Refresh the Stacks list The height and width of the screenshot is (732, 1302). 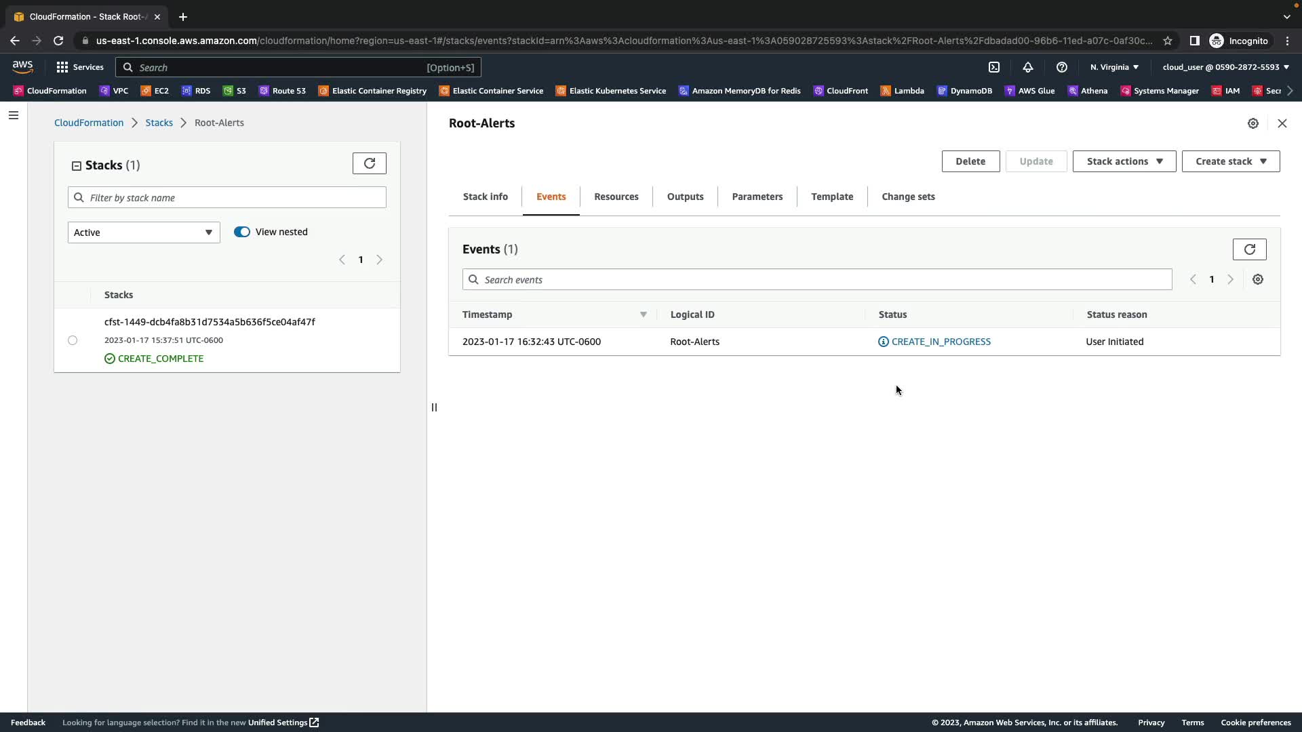(x=369, y=163)
